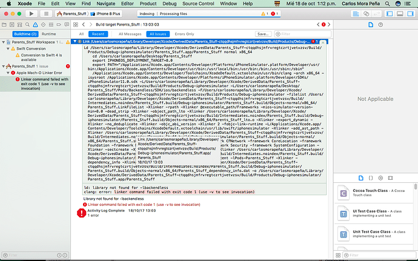Screen dimensions: 418x261
Task: Select the File Template library icon
Action: 360,178
